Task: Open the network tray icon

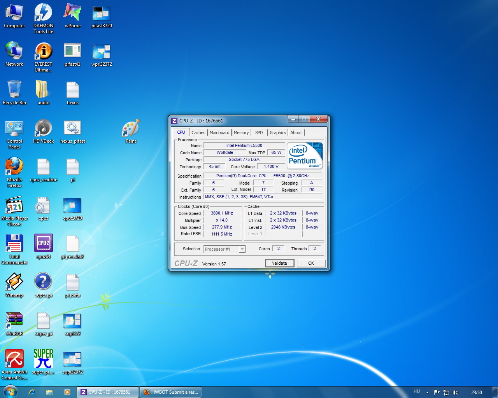Action: pyautogui.click(x=446, y=392)
